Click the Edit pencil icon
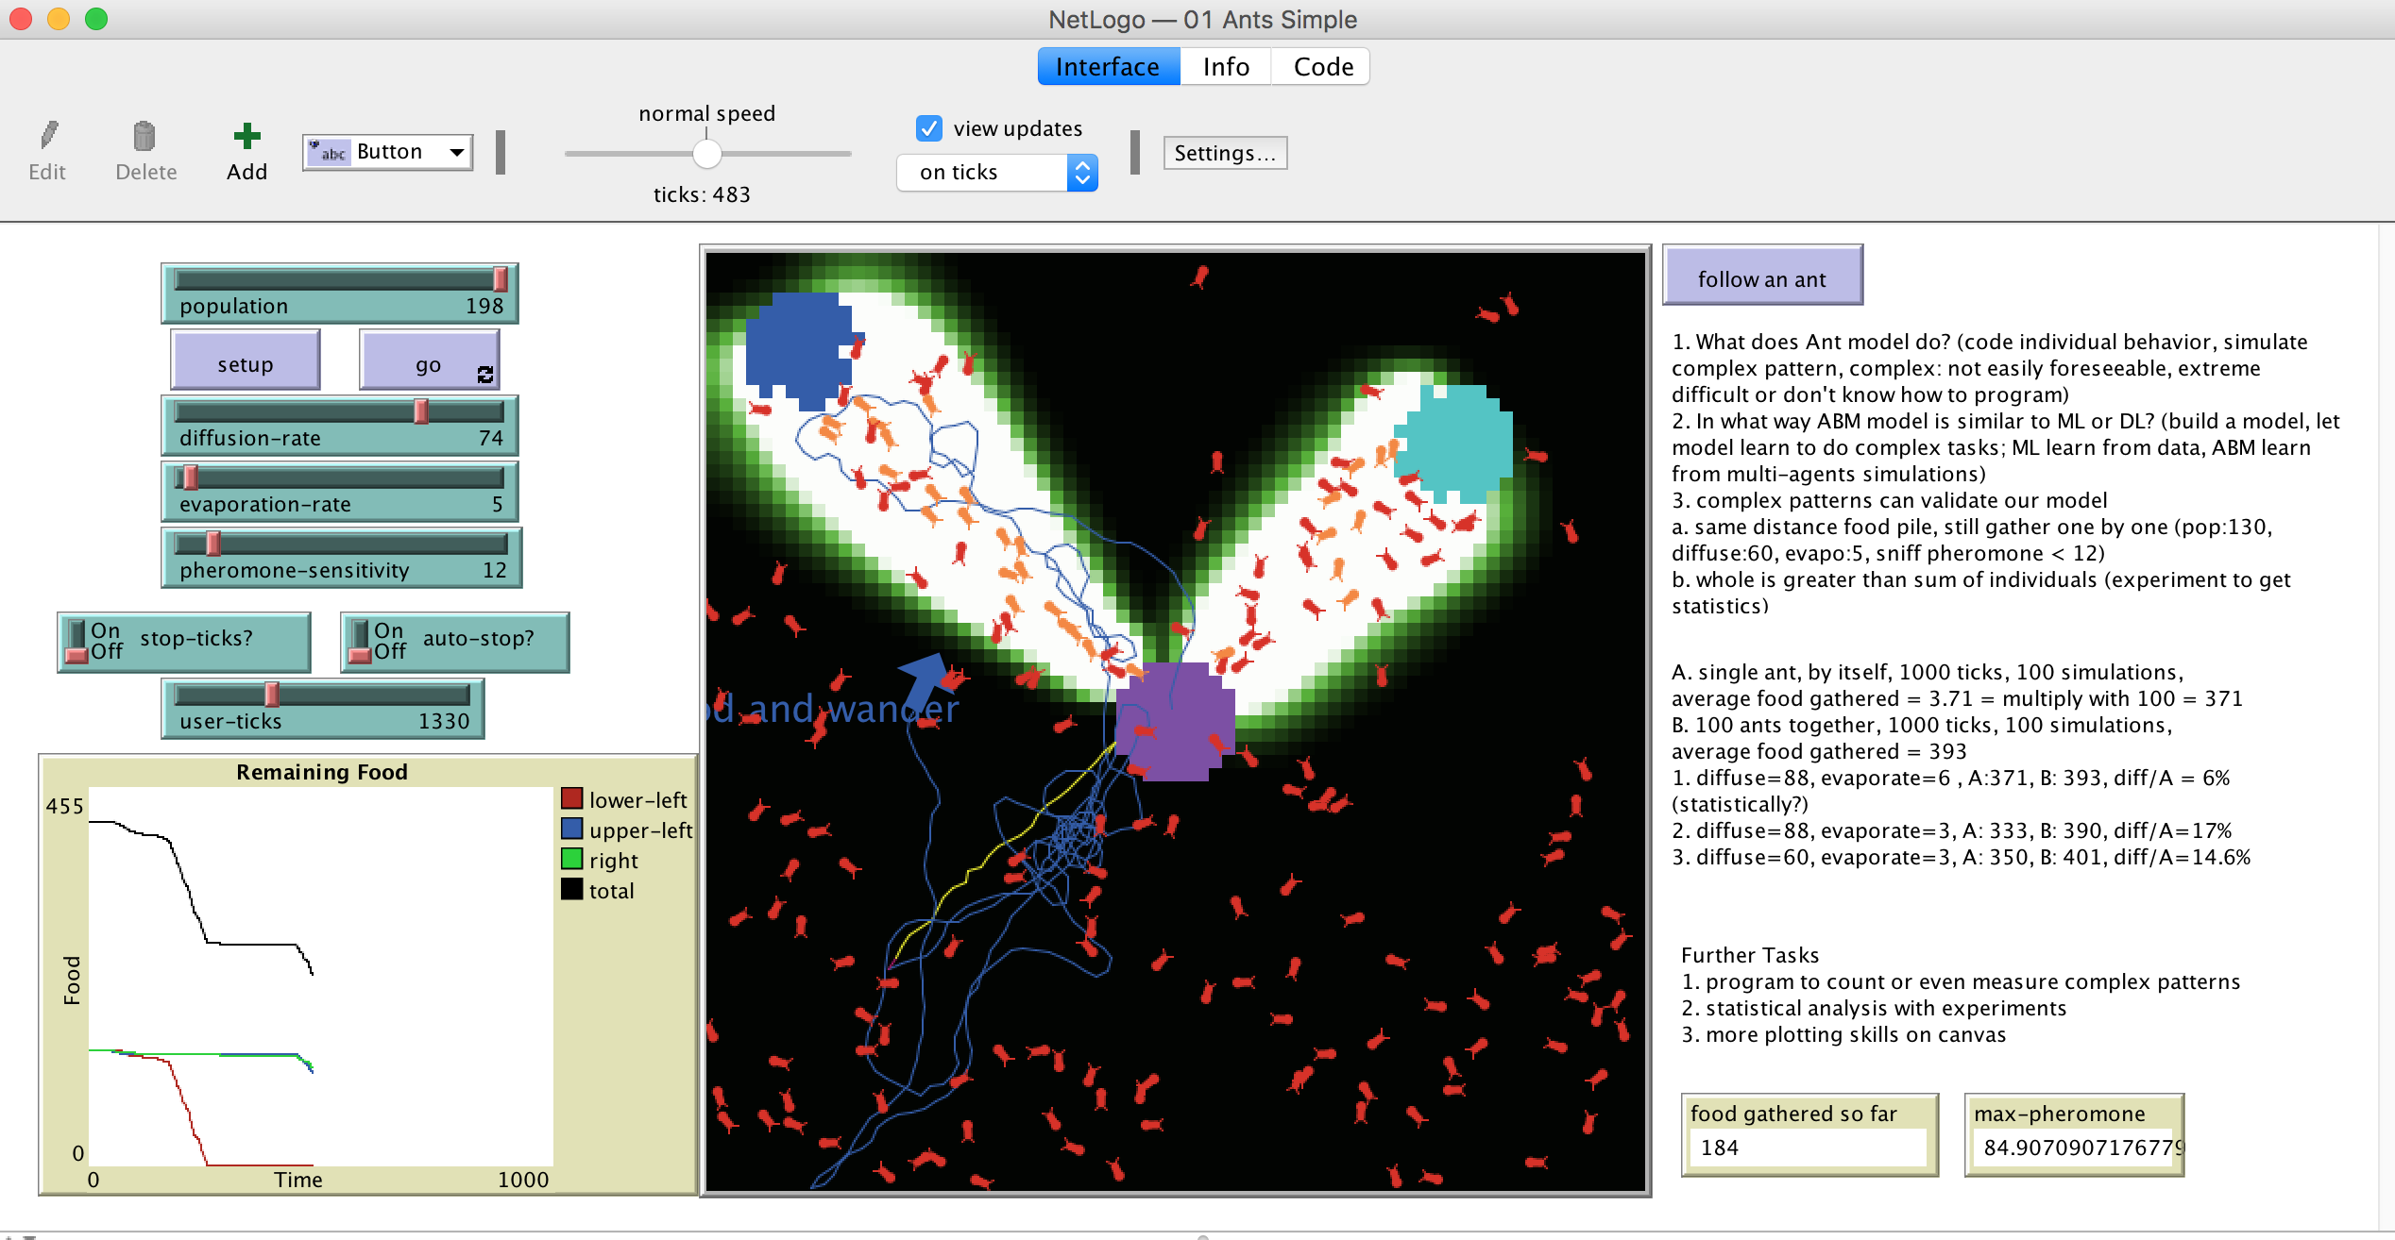 click(48, 136)
